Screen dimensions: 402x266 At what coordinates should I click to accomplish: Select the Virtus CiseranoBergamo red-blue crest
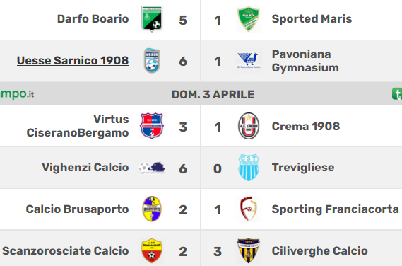[x=152, y=126]
